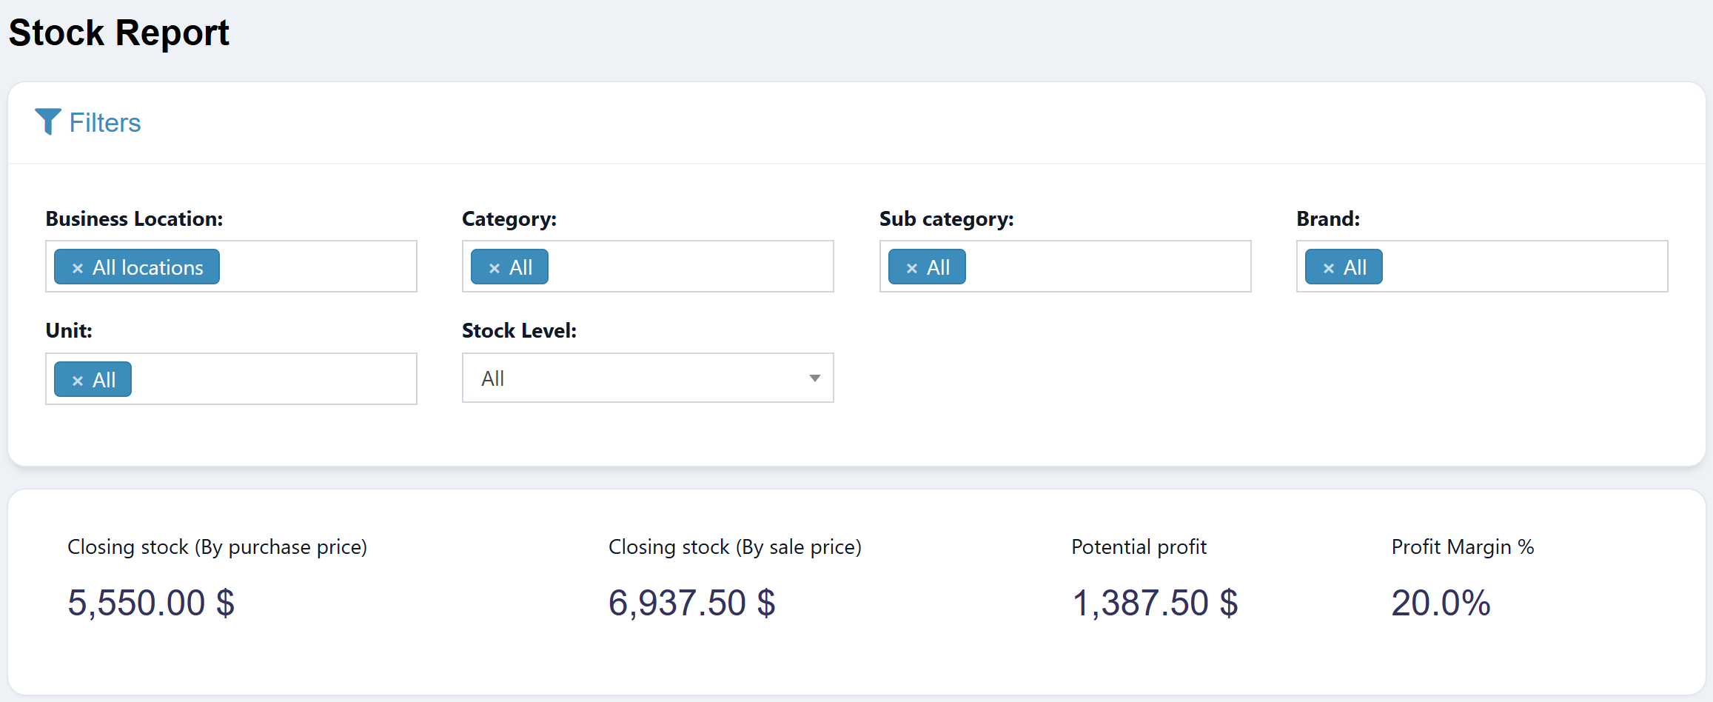Click the 'Stock Level:' label
Viewport: 1713px width, 702px height.
(519, 330)
